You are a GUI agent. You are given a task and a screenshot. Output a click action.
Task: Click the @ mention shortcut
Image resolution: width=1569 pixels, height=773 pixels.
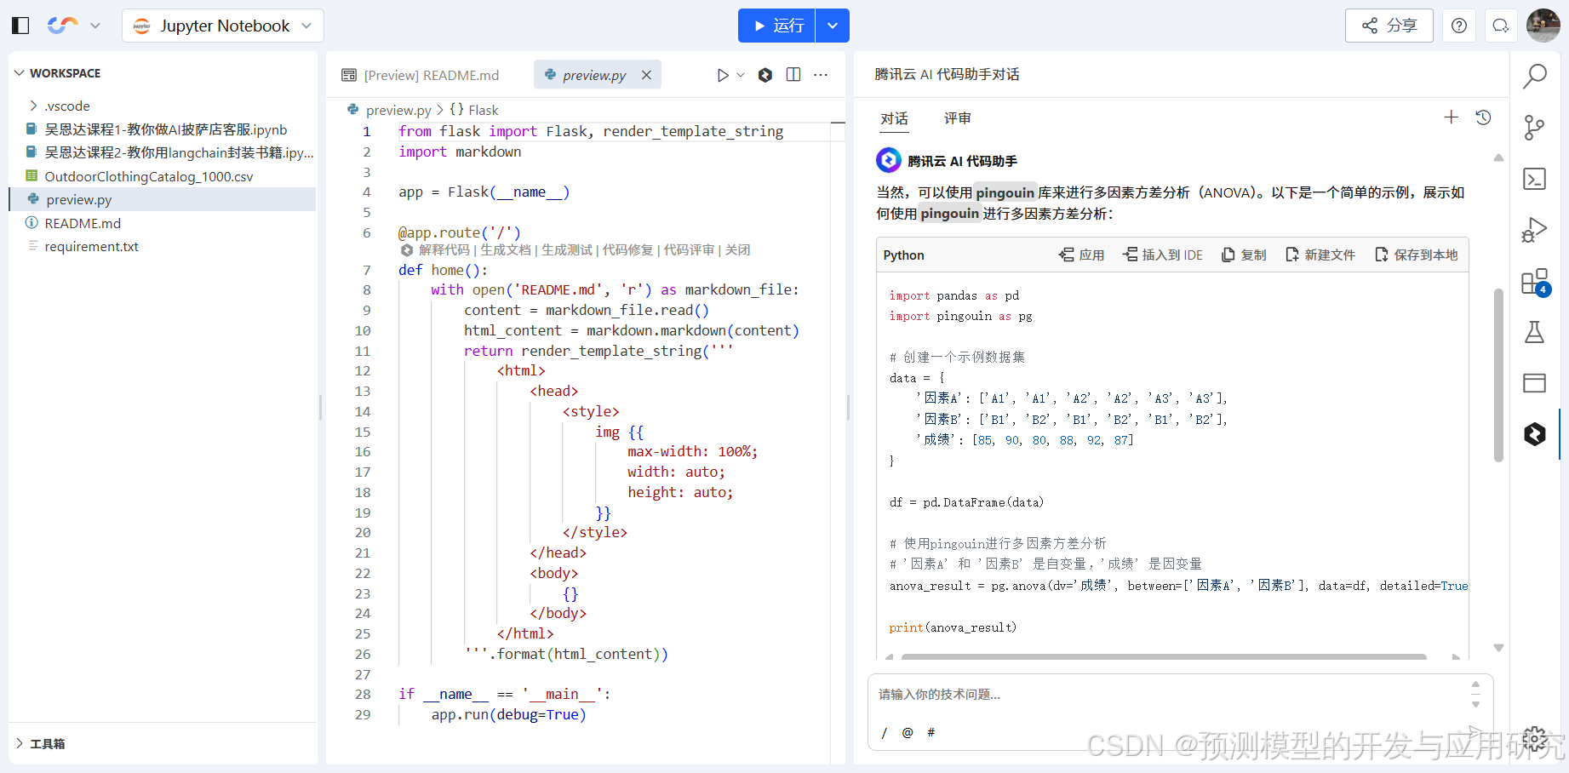coord(908,732)
